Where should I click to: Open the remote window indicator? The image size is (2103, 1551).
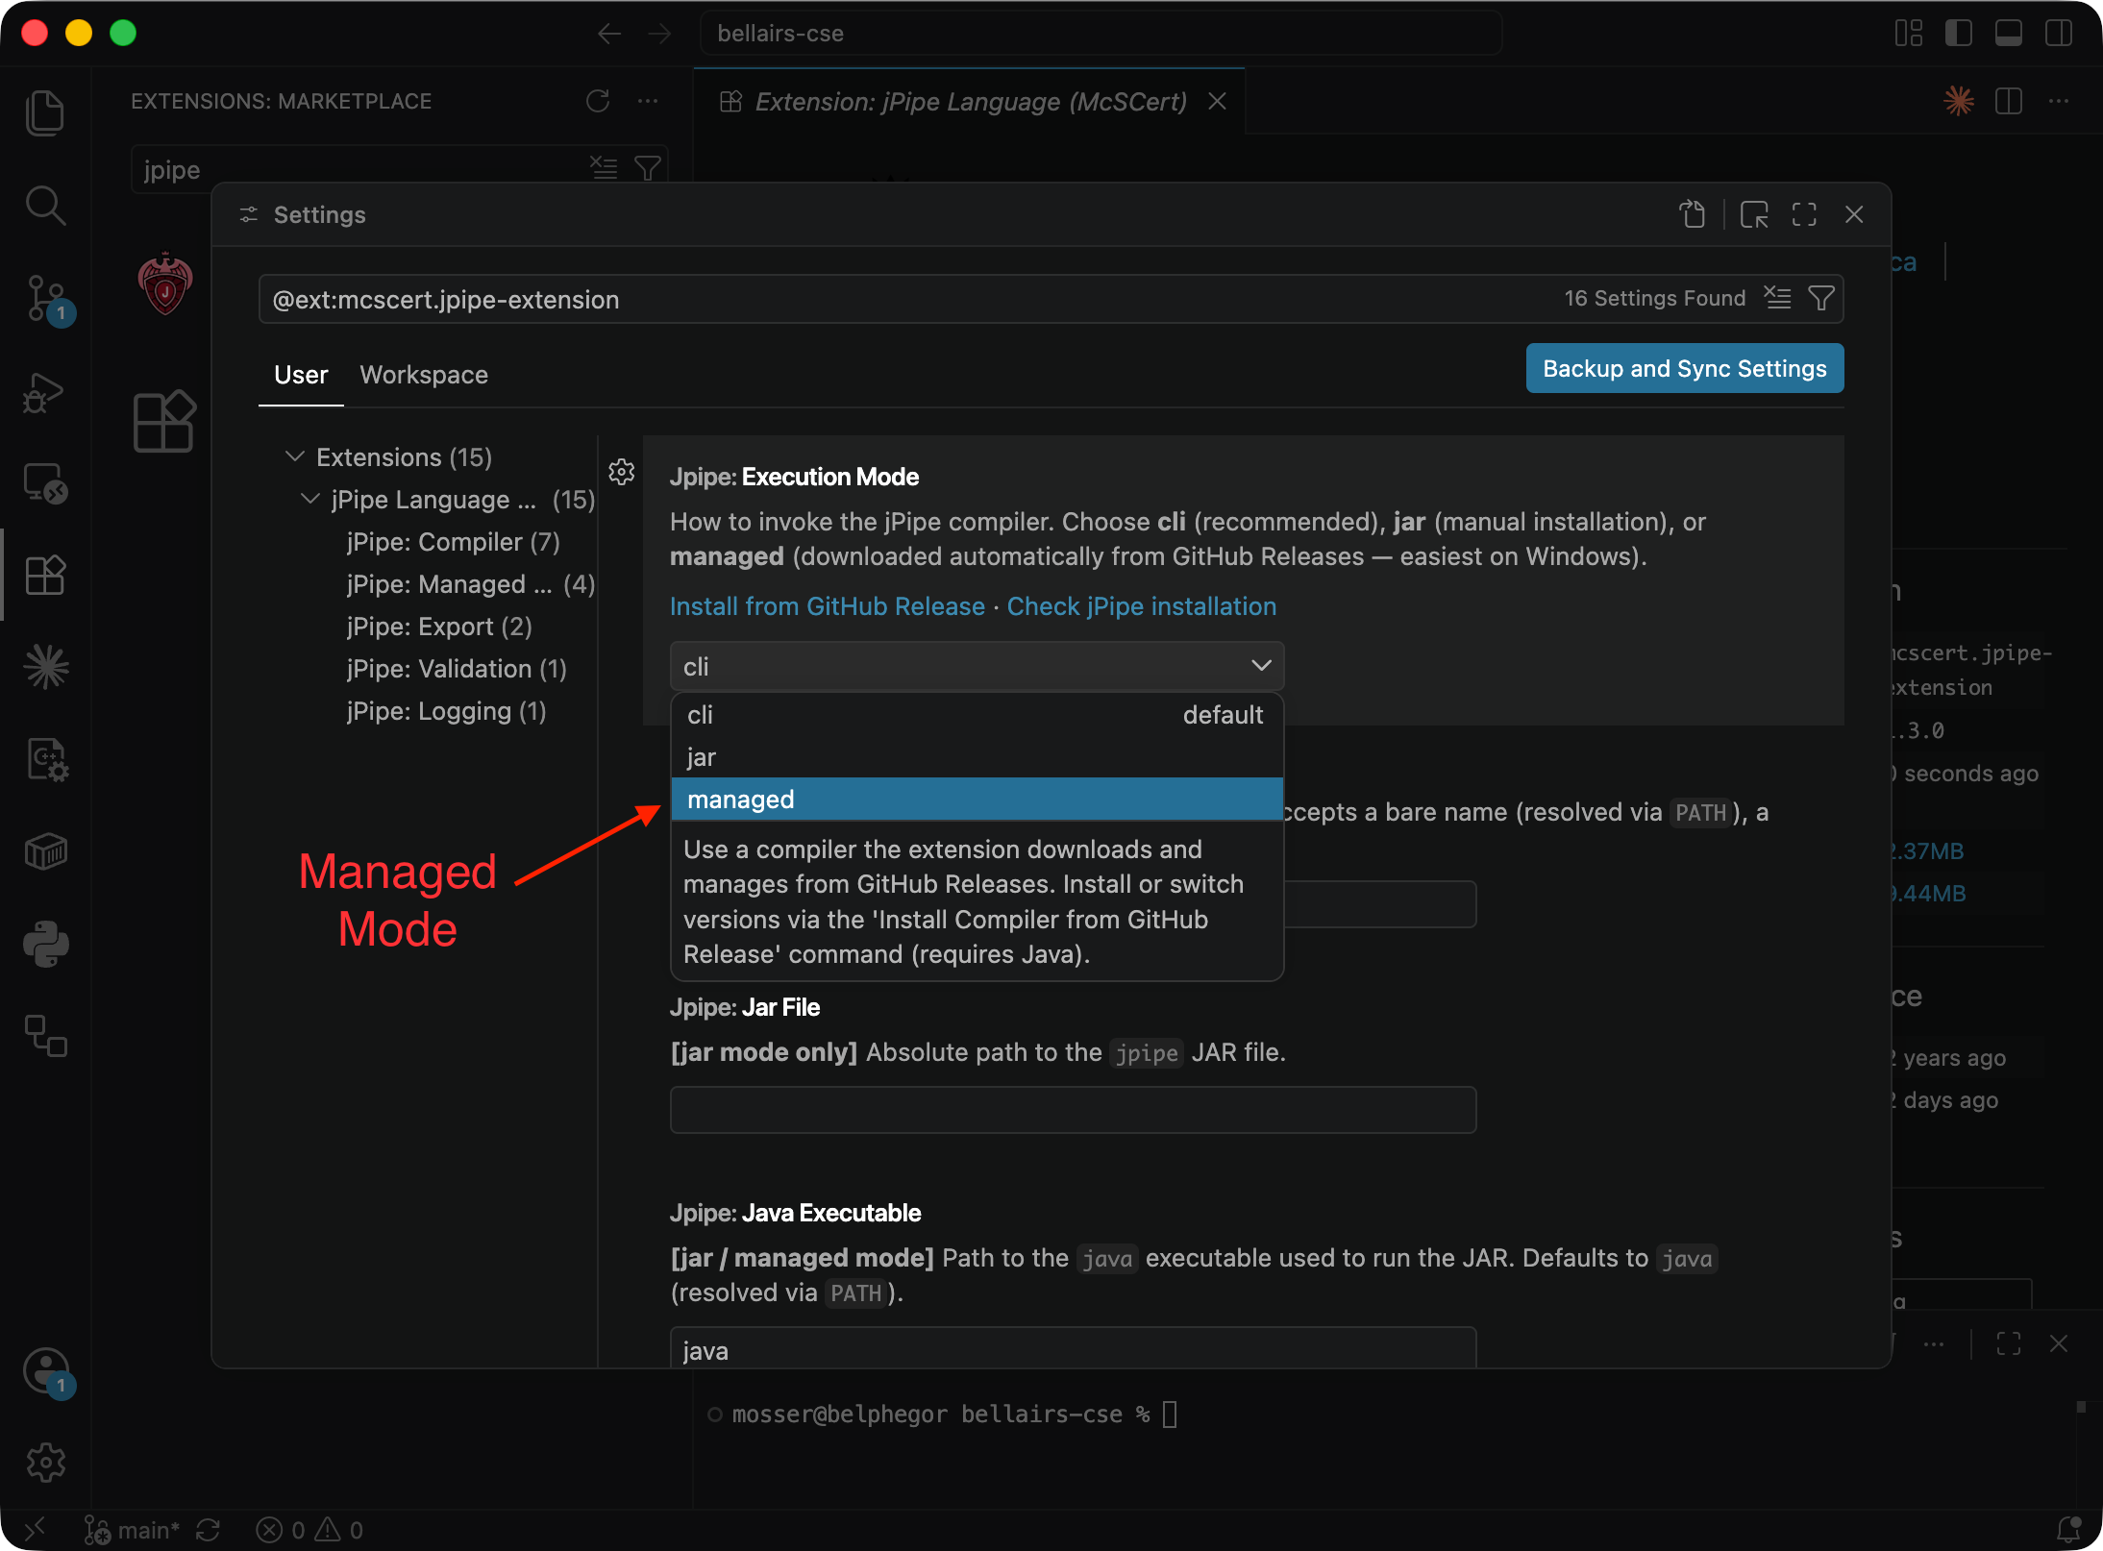(35, 1529)
